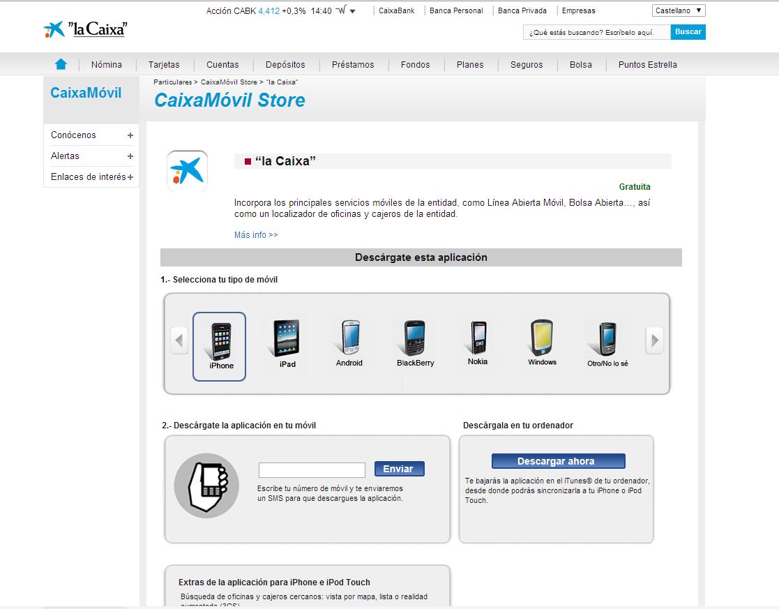
Task: Choose the iPad device icon
Action: pyautogui.click(x=287, y=338)
